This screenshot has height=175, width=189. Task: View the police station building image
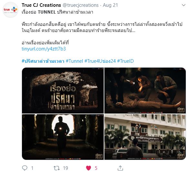(145, 137)
